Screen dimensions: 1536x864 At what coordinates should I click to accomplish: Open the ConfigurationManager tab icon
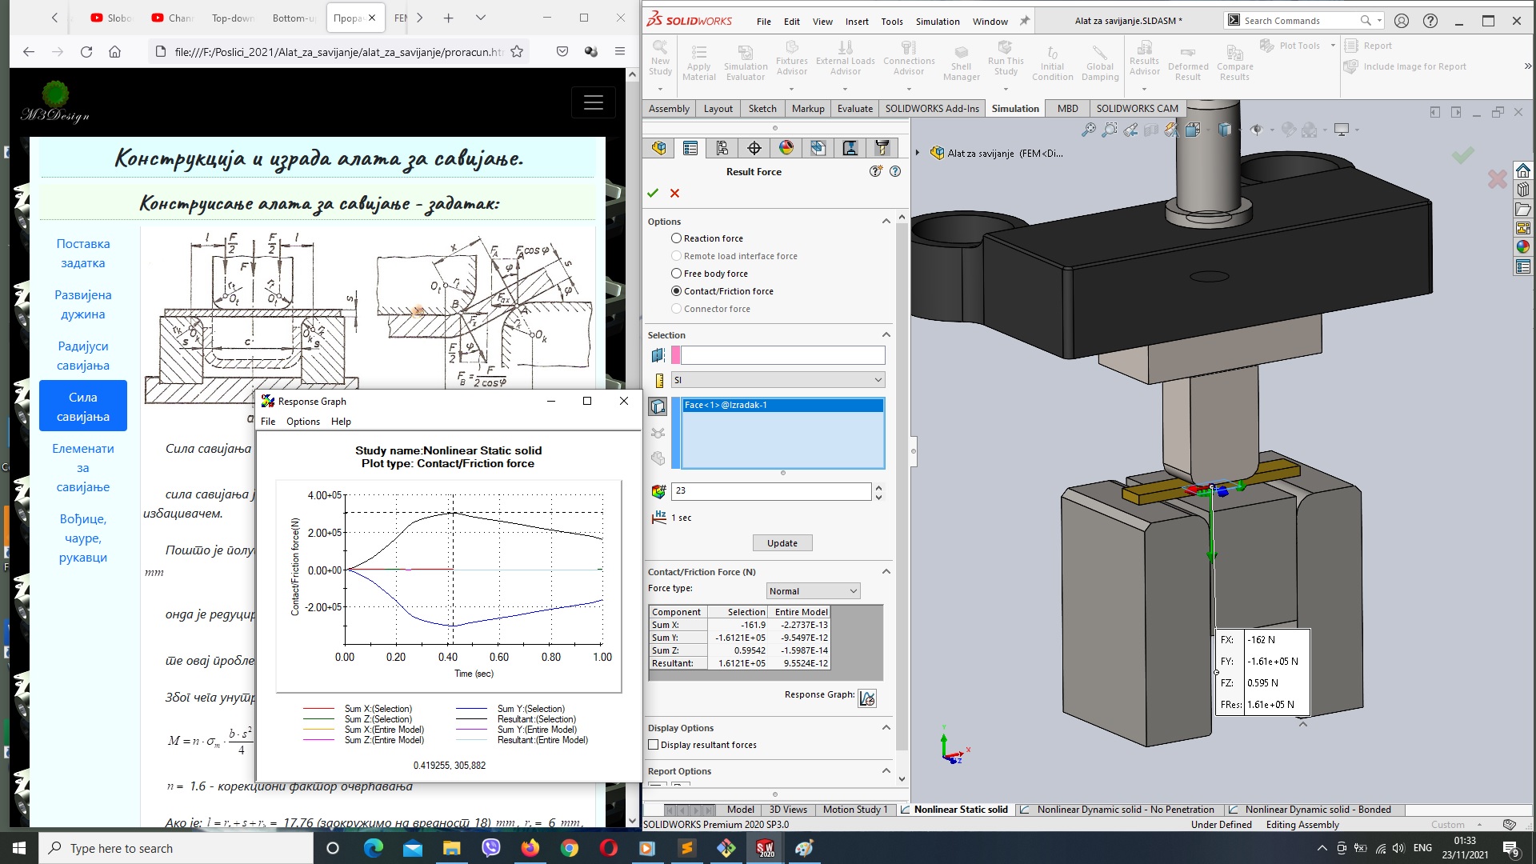722,148
